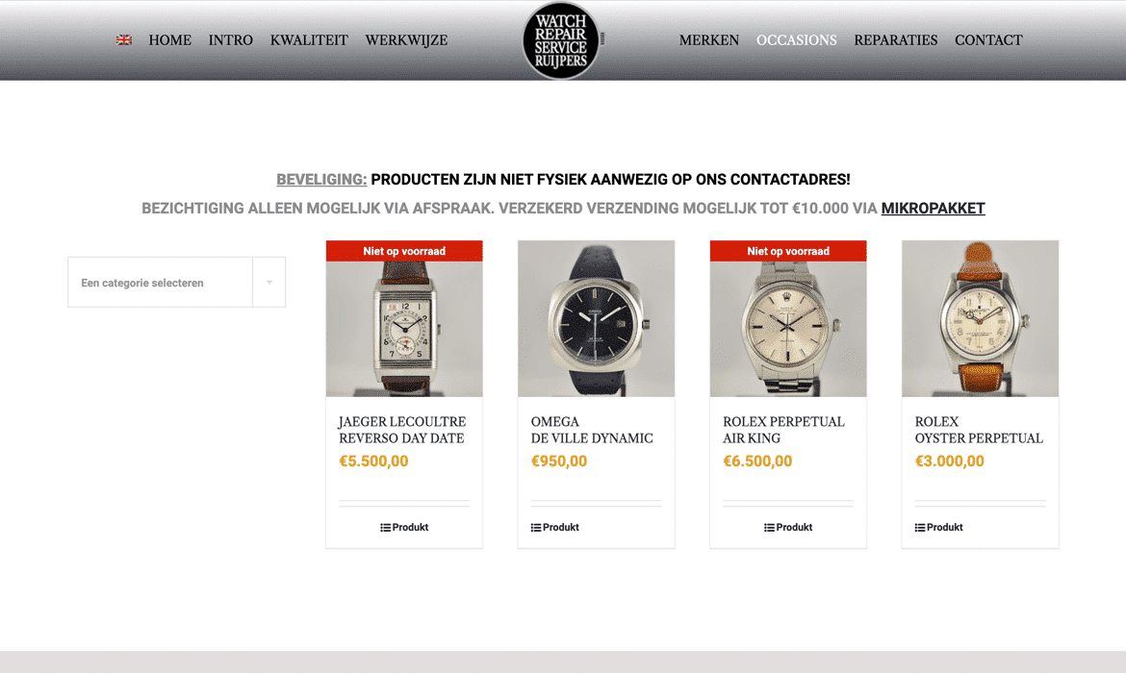Go to the WERKWIJZE menu item

[x=406, y=40]
